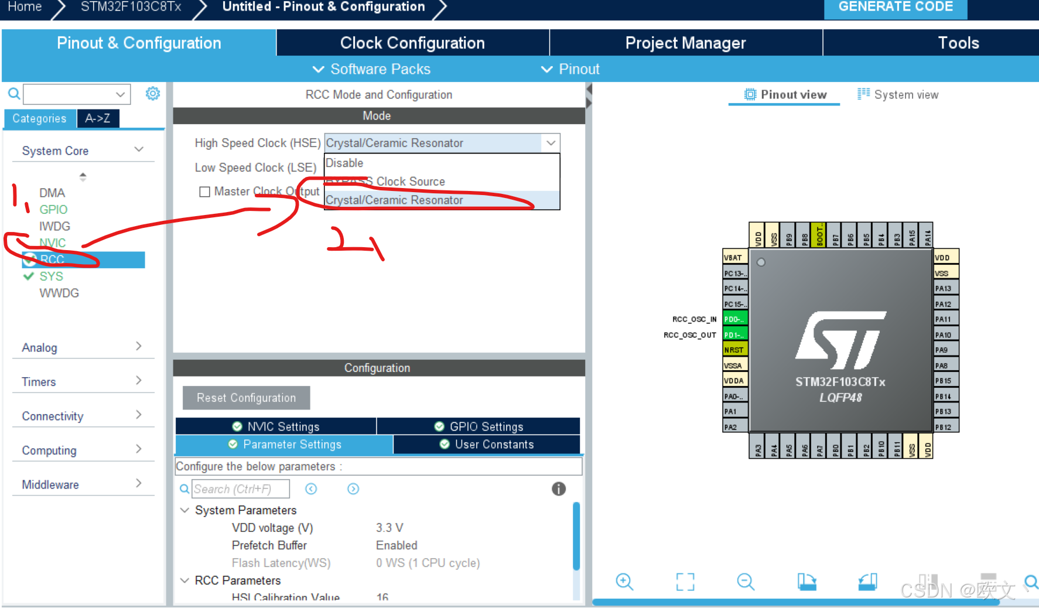Open the Tools tab
Screen dimensions: 1039x608
958,43
